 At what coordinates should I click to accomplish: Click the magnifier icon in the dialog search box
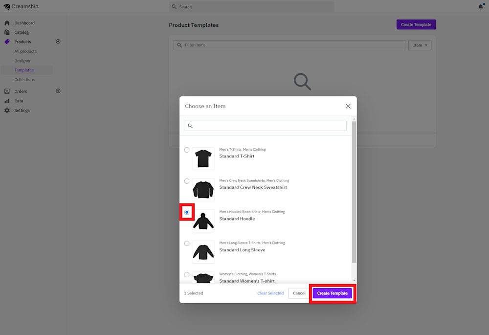[x=190, y=126]
